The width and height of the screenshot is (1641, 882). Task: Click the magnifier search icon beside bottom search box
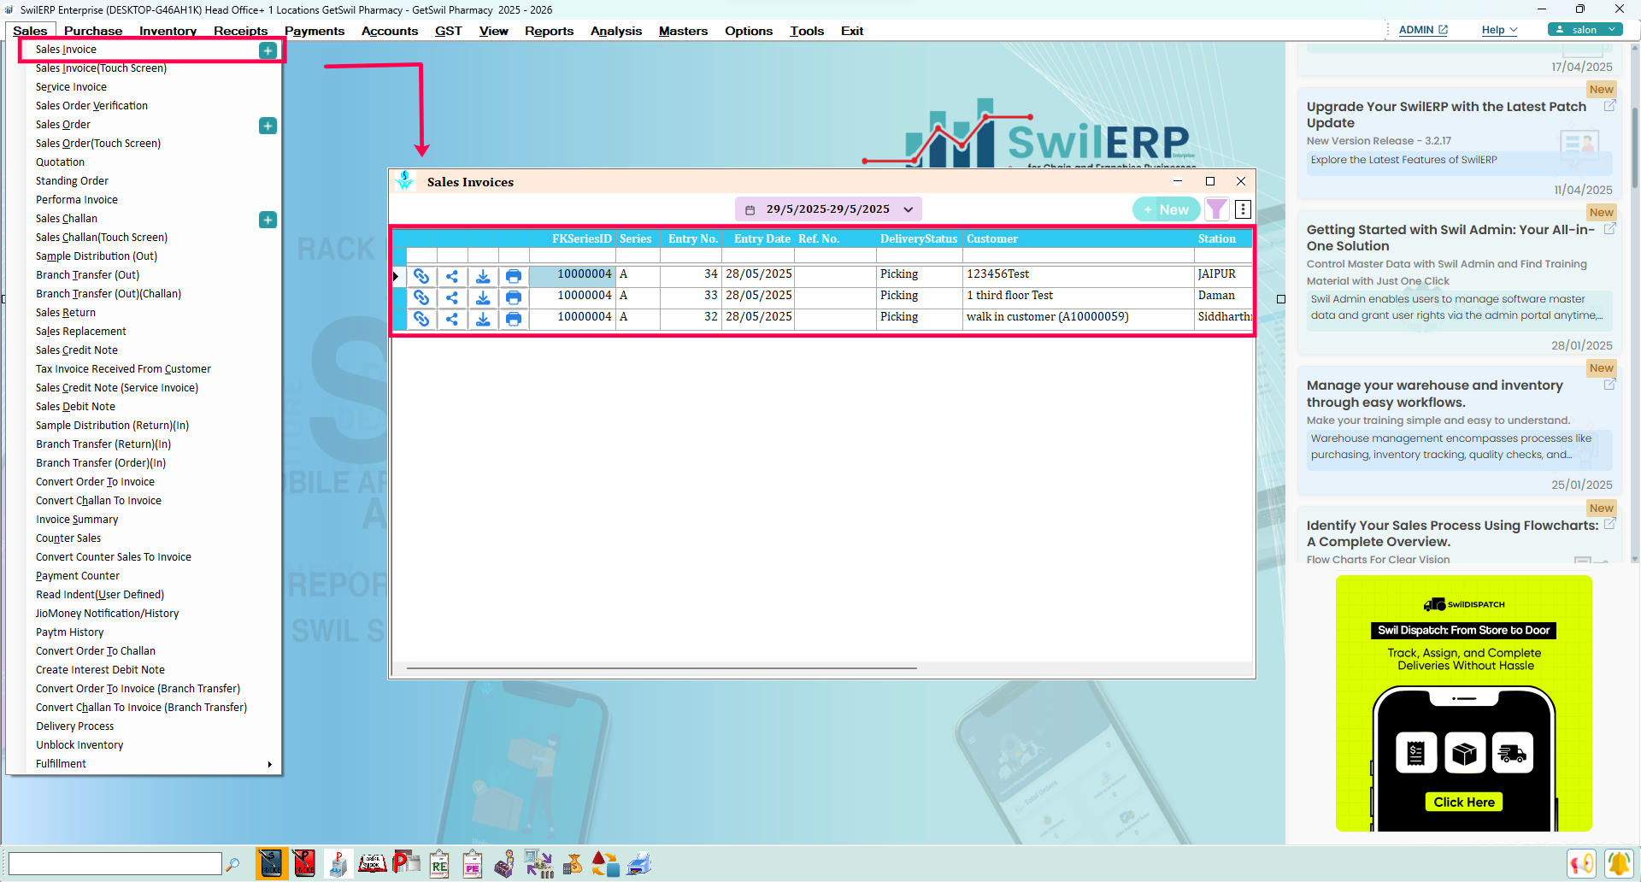click(x=232, y=864)
